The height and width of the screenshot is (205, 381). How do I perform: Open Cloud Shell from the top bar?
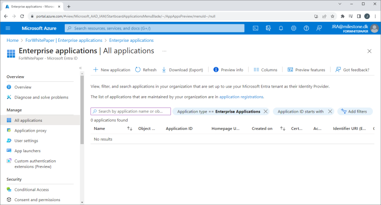pos(255,28)
